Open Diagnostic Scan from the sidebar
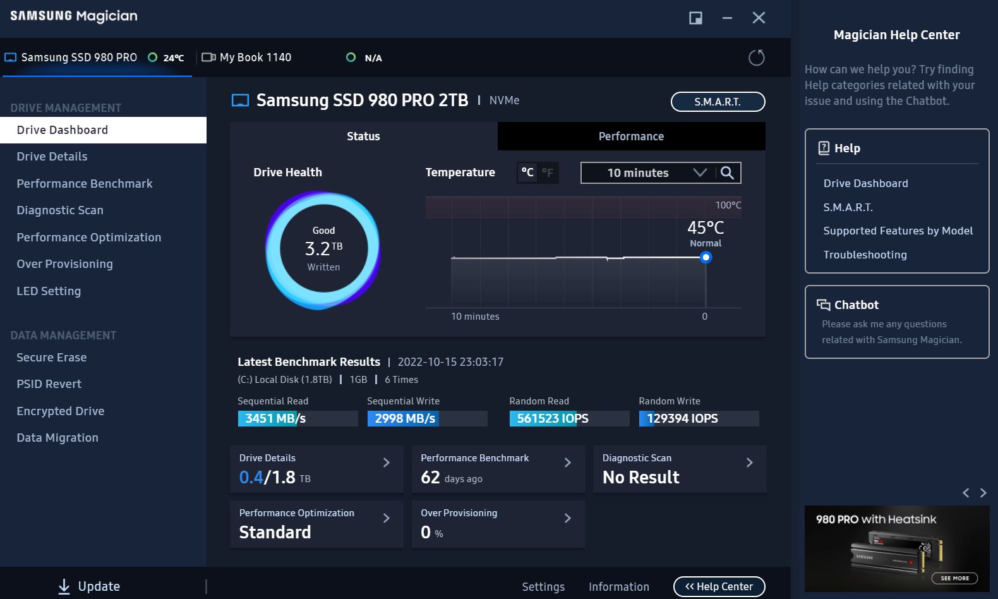 (x=103, y=210)
